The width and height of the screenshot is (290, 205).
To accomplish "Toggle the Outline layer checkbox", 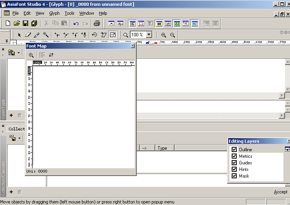I will click(x=234, y=149).
